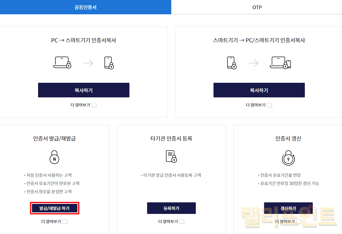This screenshot has height=234, width=342.
Task: Click laptop lock icon under PC→스마트기기 인증서복사
Action: (62, 62)
